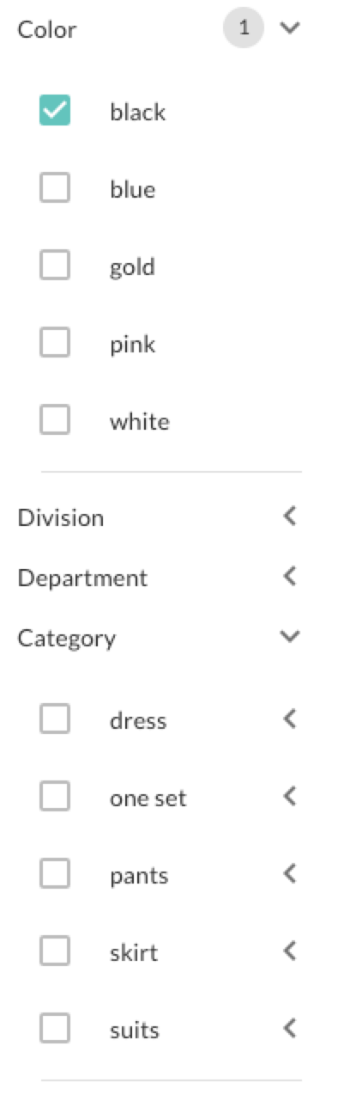Expand the pants subcategory arrow
This screenshot has height=1095, width=338.
pos(290,873)
